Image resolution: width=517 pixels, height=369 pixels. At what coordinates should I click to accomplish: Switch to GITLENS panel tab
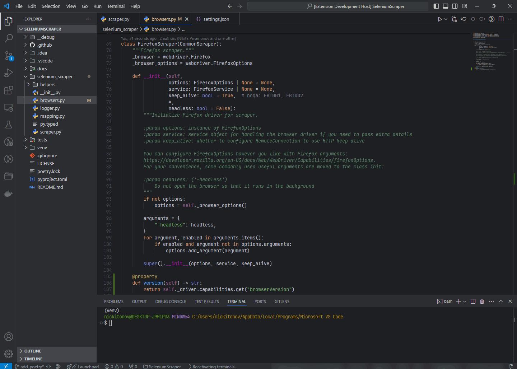[x=282, y=302]
